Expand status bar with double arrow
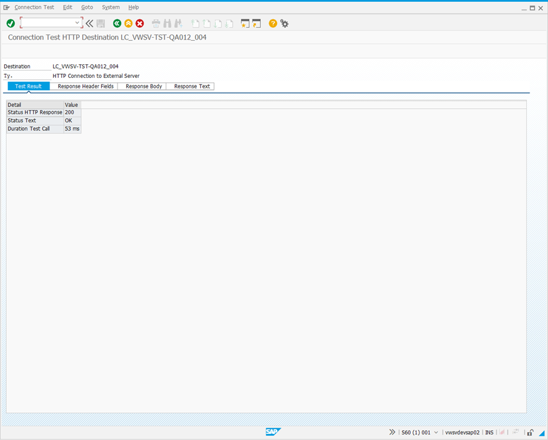The height and width of the screenshot is (440, 548). click(392, 433)
